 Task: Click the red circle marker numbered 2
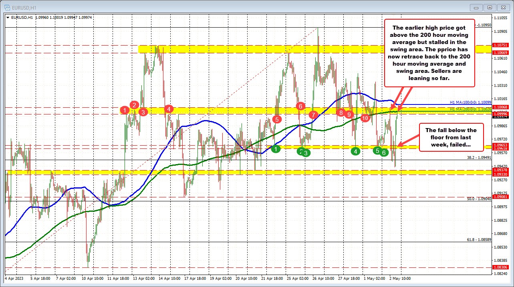click(x=135, y=105)
